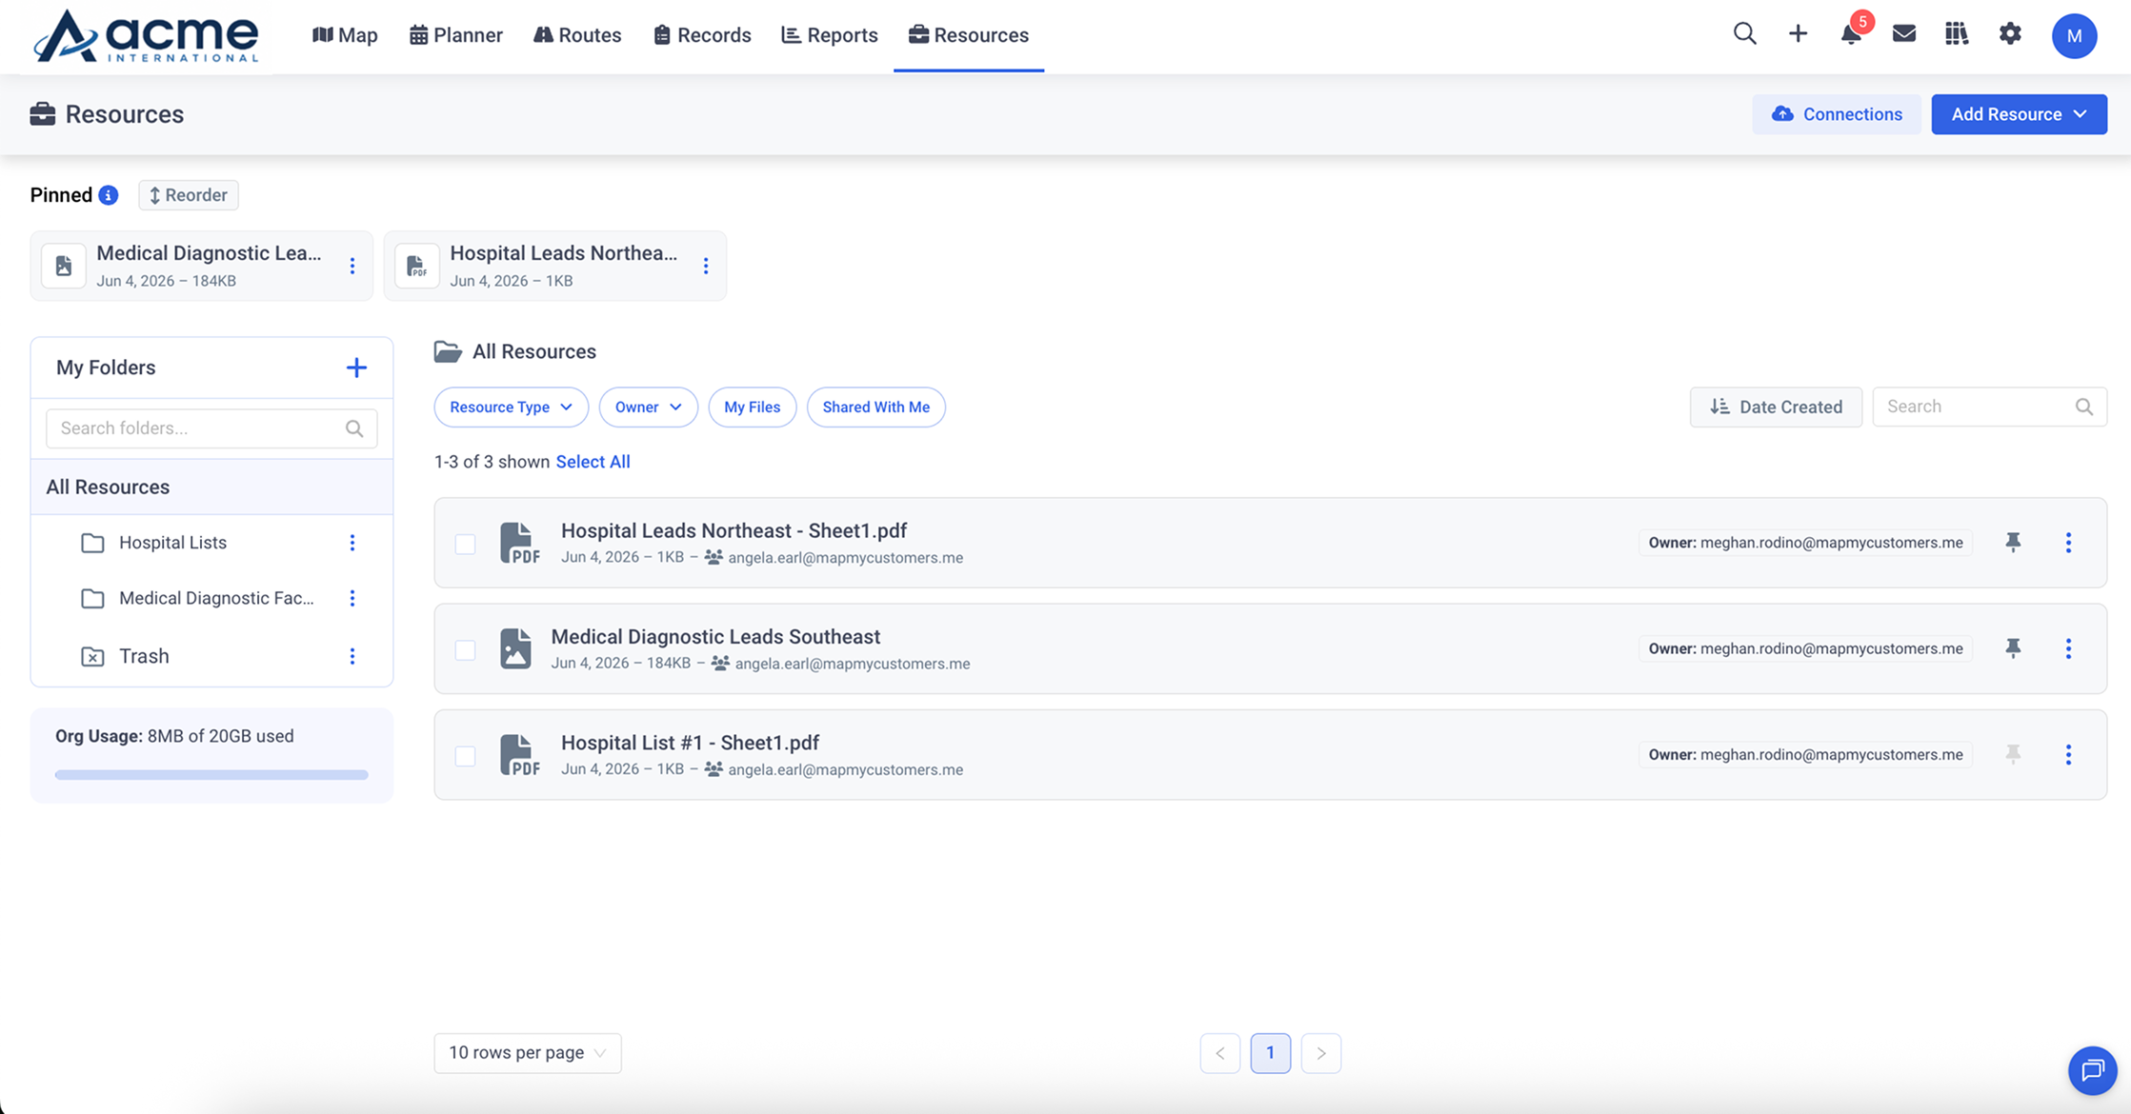The height and width of the screenshot is (1114, 2131).
Task: Open more options for Hospital Leads Northeast row
Action: 2068,543
